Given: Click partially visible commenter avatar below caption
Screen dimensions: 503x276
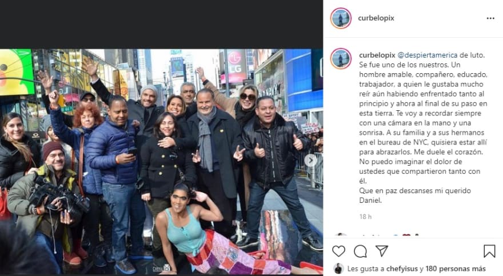Looking at the screenshot, I should point(341,235).
